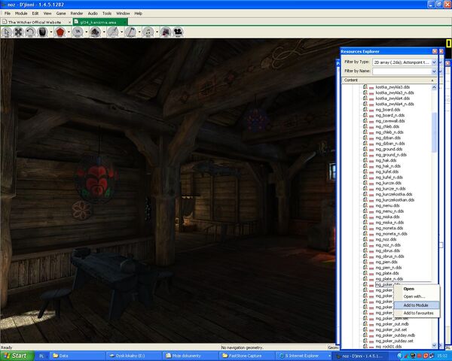The image size is (452, 361).
Task: Open the View menu
Action: [x=47, y=14]
